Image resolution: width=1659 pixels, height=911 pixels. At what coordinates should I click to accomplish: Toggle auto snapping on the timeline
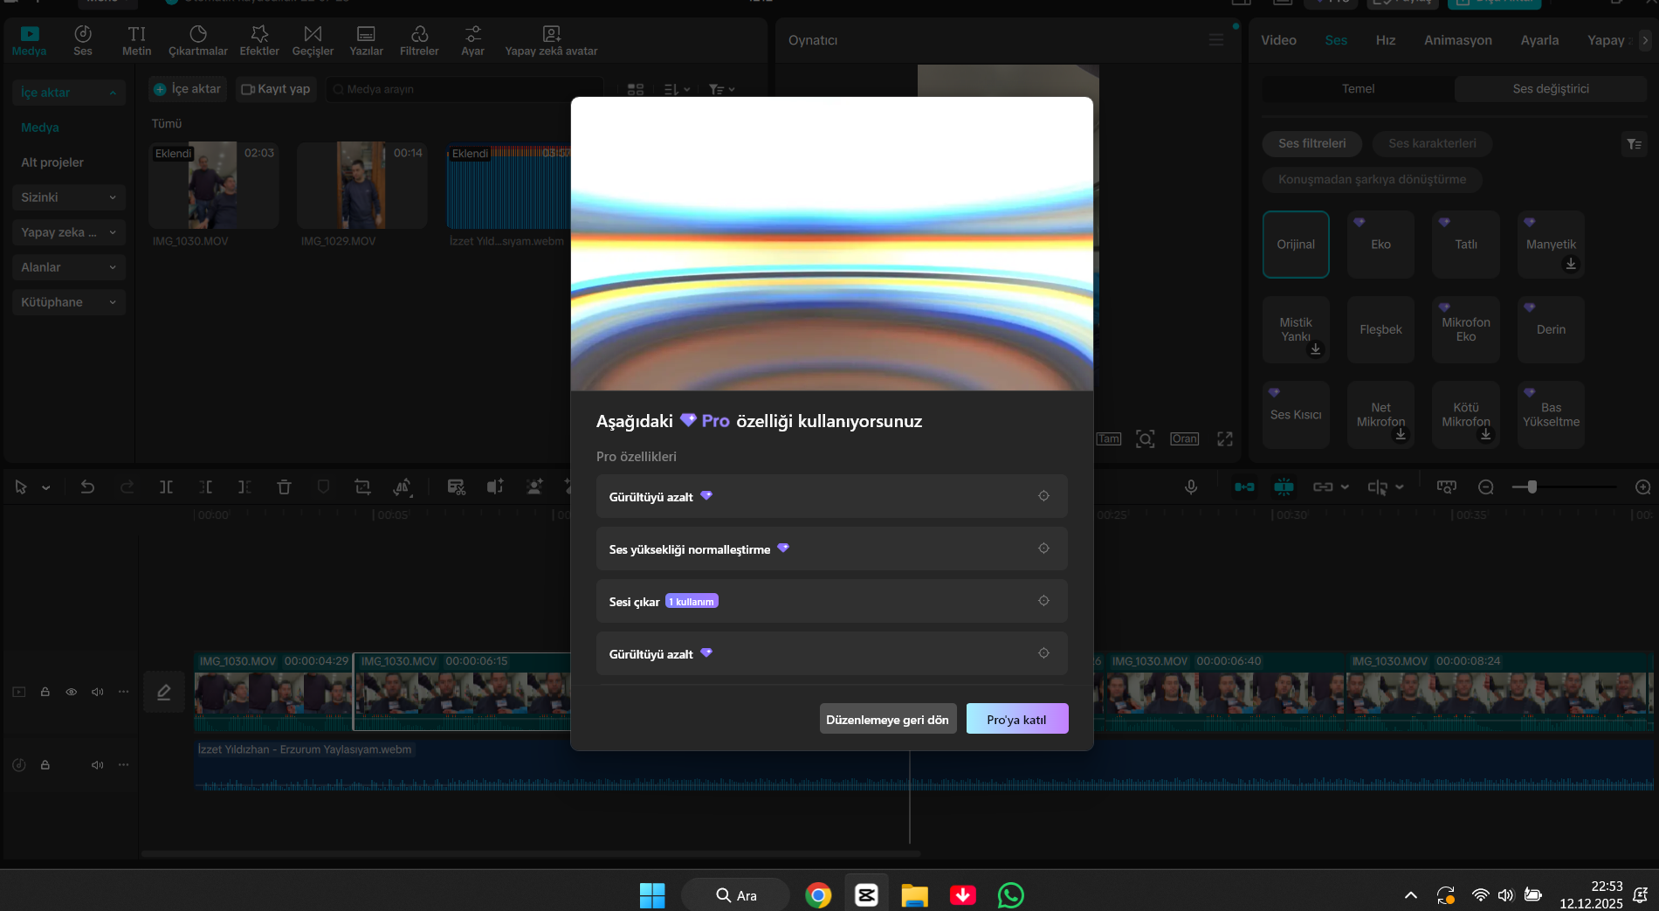[1284, 487]
